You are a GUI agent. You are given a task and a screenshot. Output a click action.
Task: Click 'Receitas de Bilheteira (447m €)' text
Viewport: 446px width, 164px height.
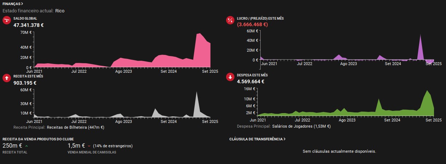pos(76,128)
